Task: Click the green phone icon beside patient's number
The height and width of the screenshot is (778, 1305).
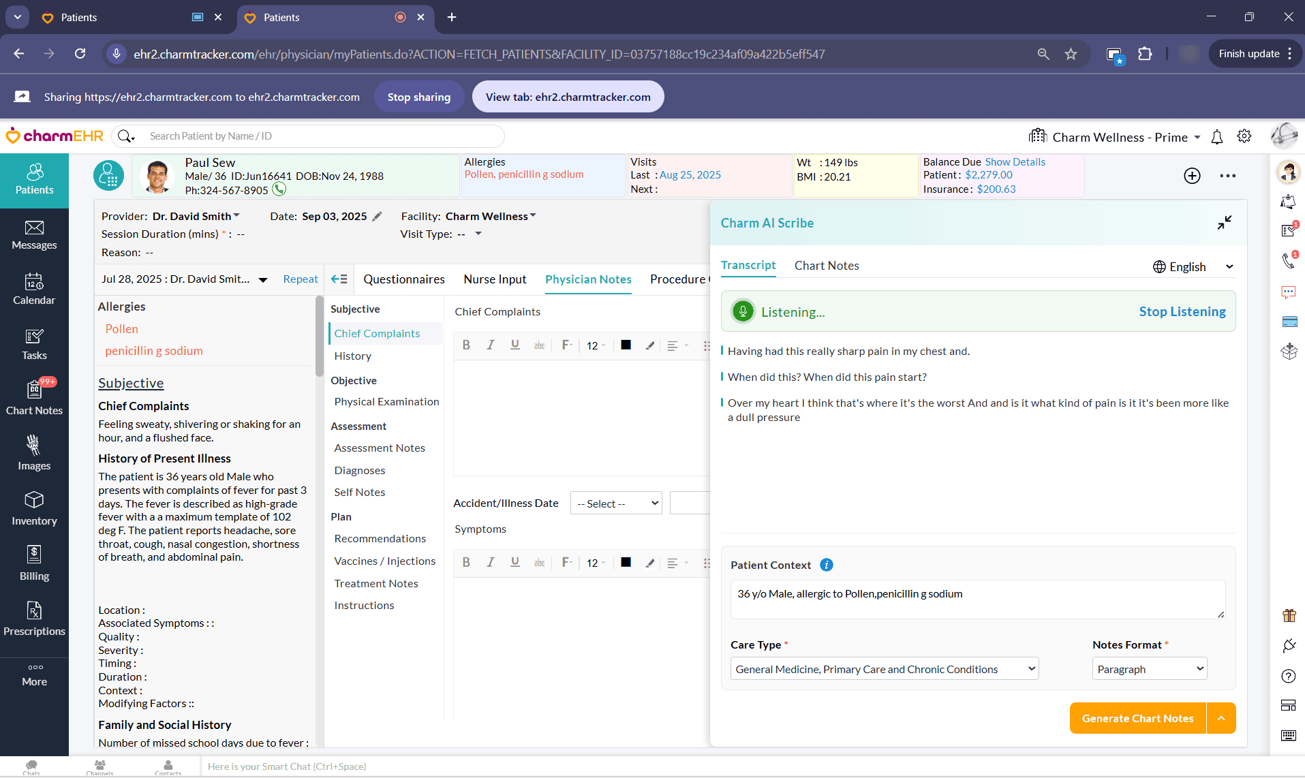Action: [279, 189]
